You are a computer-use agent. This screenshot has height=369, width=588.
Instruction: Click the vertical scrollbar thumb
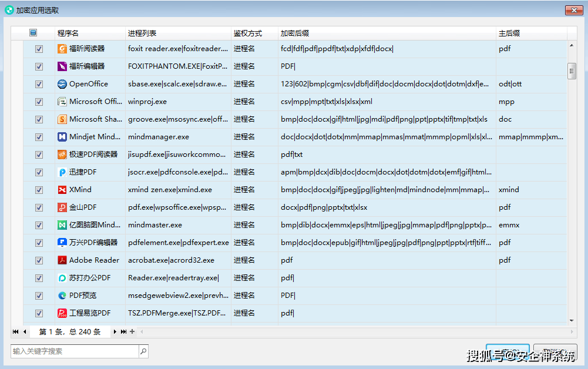point(572,71)
